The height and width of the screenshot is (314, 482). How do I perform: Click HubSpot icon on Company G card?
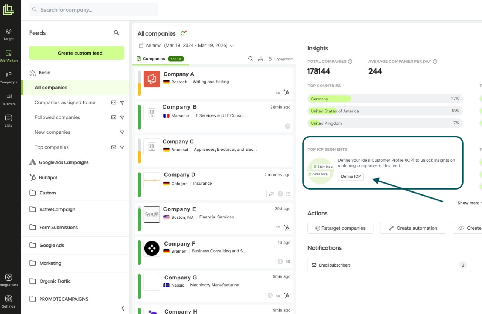[286, 295]
